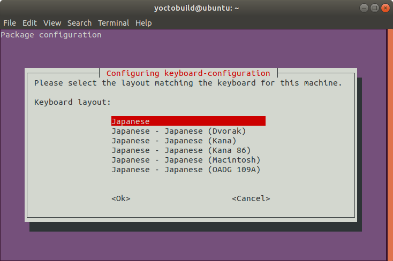Confirm with the <Ok> button
393x261 pixels.
(x=121, y=198)
